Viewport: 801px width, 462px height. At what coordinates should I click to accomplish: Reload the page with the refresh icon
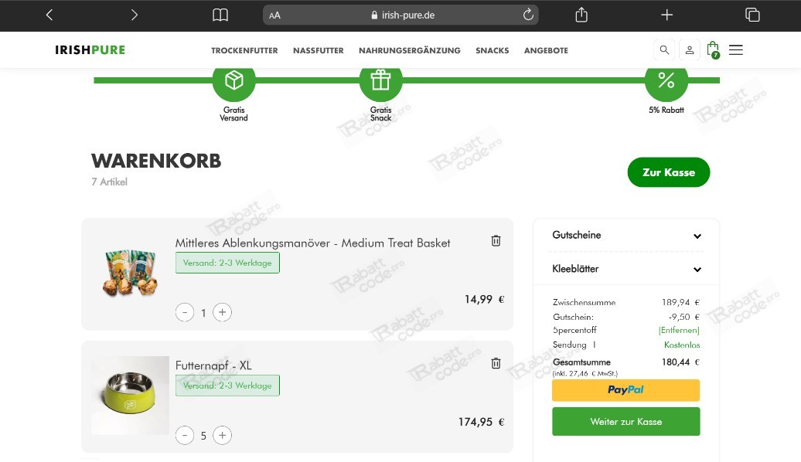click(x=528, y=15)
